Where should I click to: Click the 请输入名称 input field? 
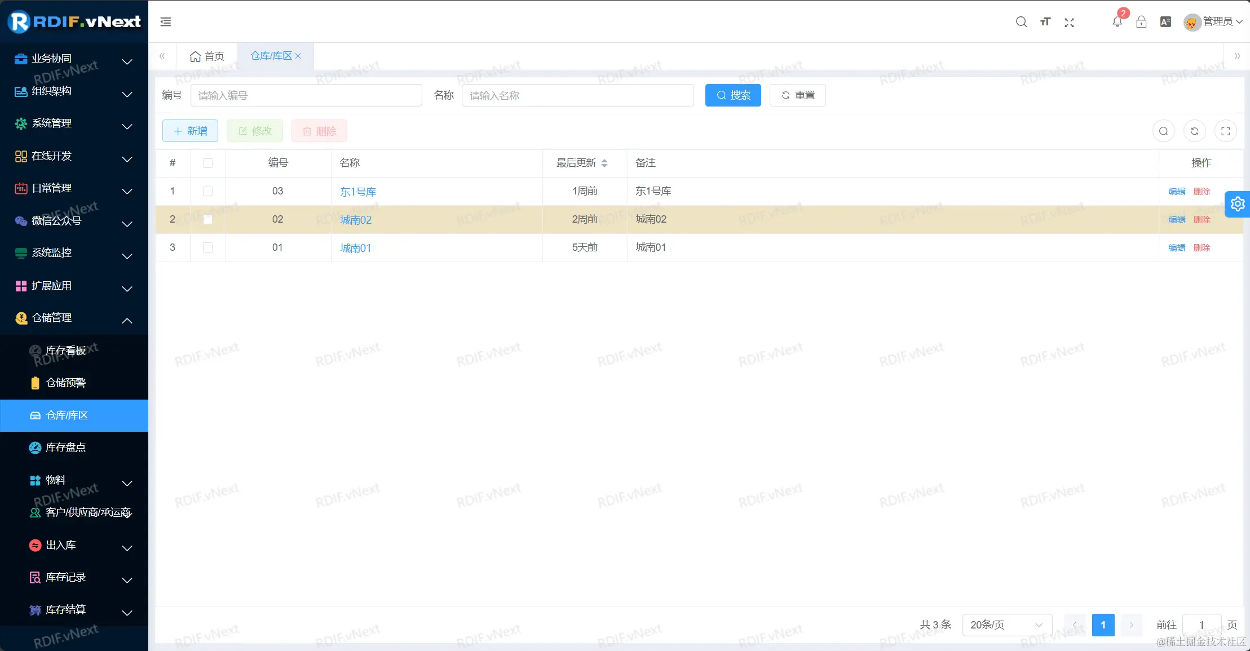coord(577,95)
